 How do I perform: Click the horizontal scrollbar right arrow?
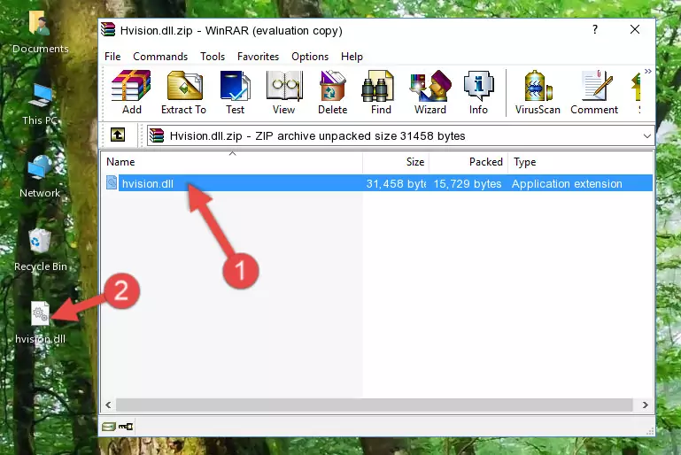(x=646, y=405)
